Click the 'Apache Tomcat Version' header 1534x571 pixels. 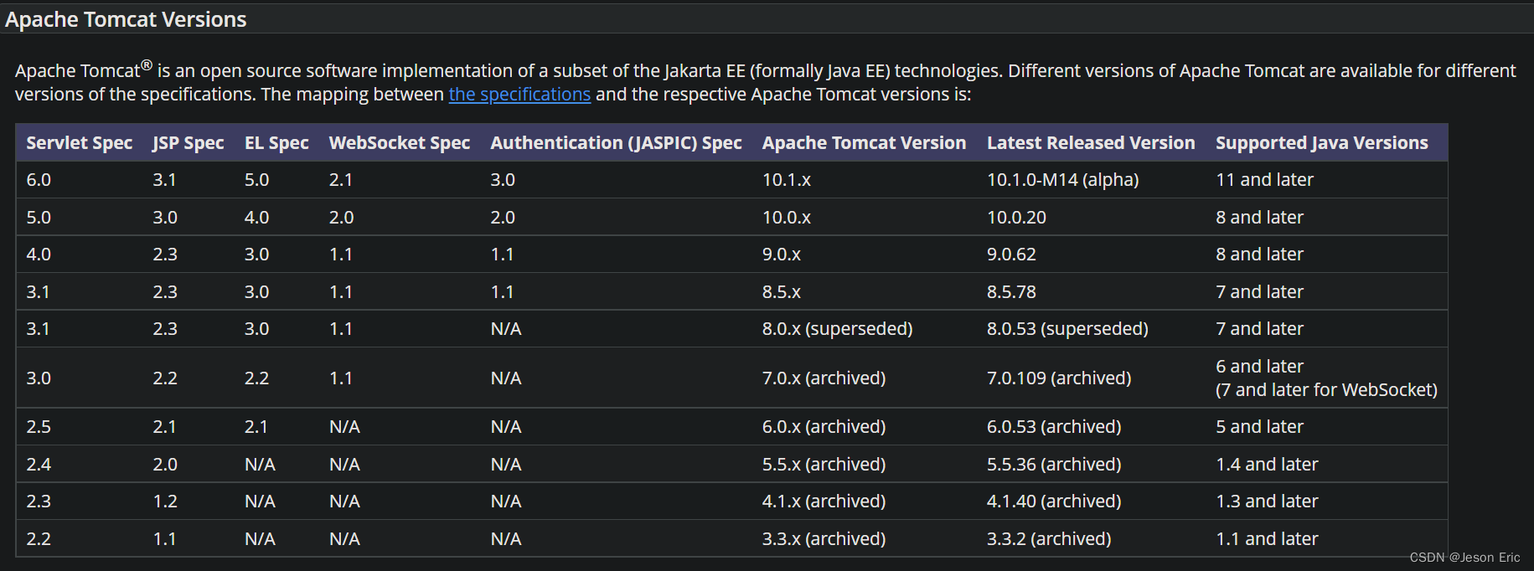(865, 143)
